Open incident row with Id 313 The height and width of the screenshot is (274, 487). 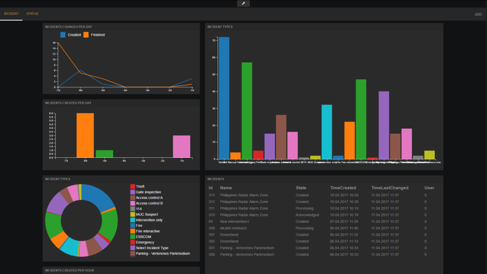coord(244,195)
